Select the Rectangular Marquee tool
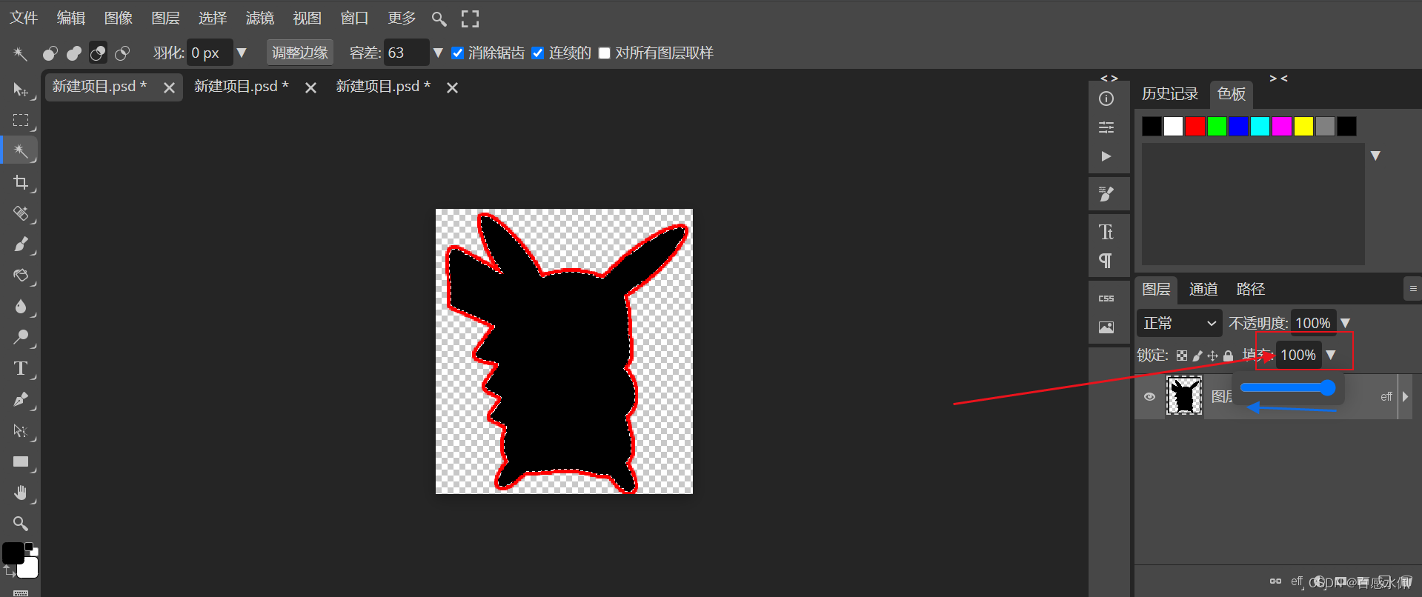The width and height of the screenshot is (1422, 597). coord(20,120)
